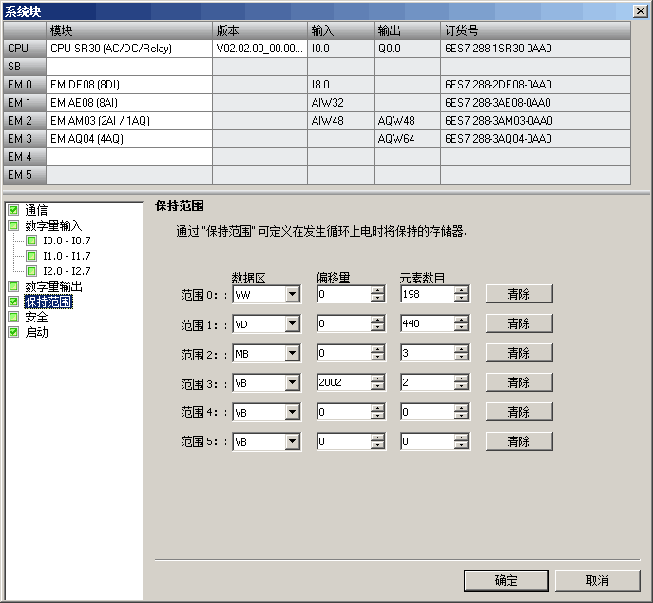This screenshot has height=603, width=653.
Task: Select the CPU SR30 module row
Action: 317,49
